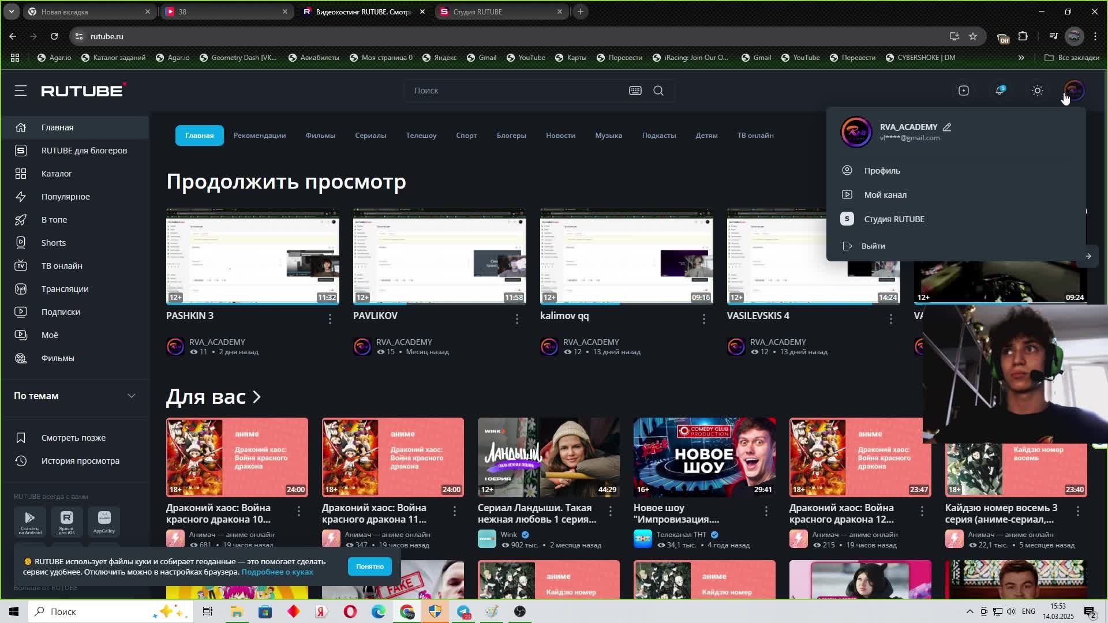Click the ENG language indicator
The width and height of the screenshot is (1108, 623).
pyautogui.click(x=1028, y=611)
